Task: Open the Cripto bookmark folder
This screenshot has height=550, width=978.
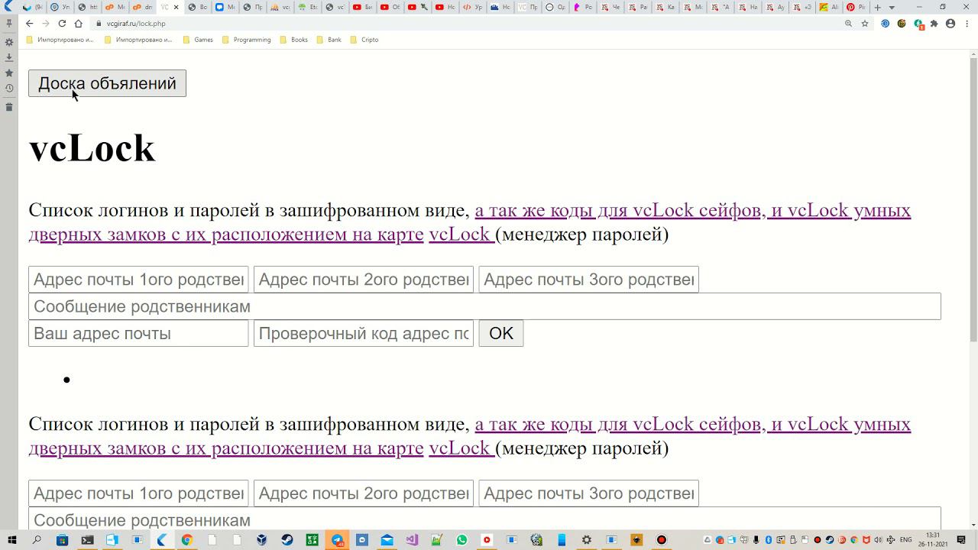Action: coord(364,40)
